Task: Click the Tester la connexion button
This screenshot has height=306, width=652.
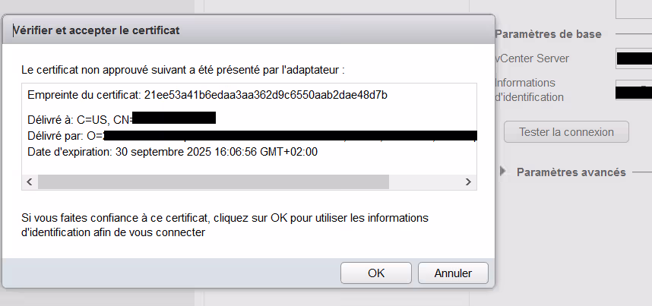Action: (x=566, y=131)
